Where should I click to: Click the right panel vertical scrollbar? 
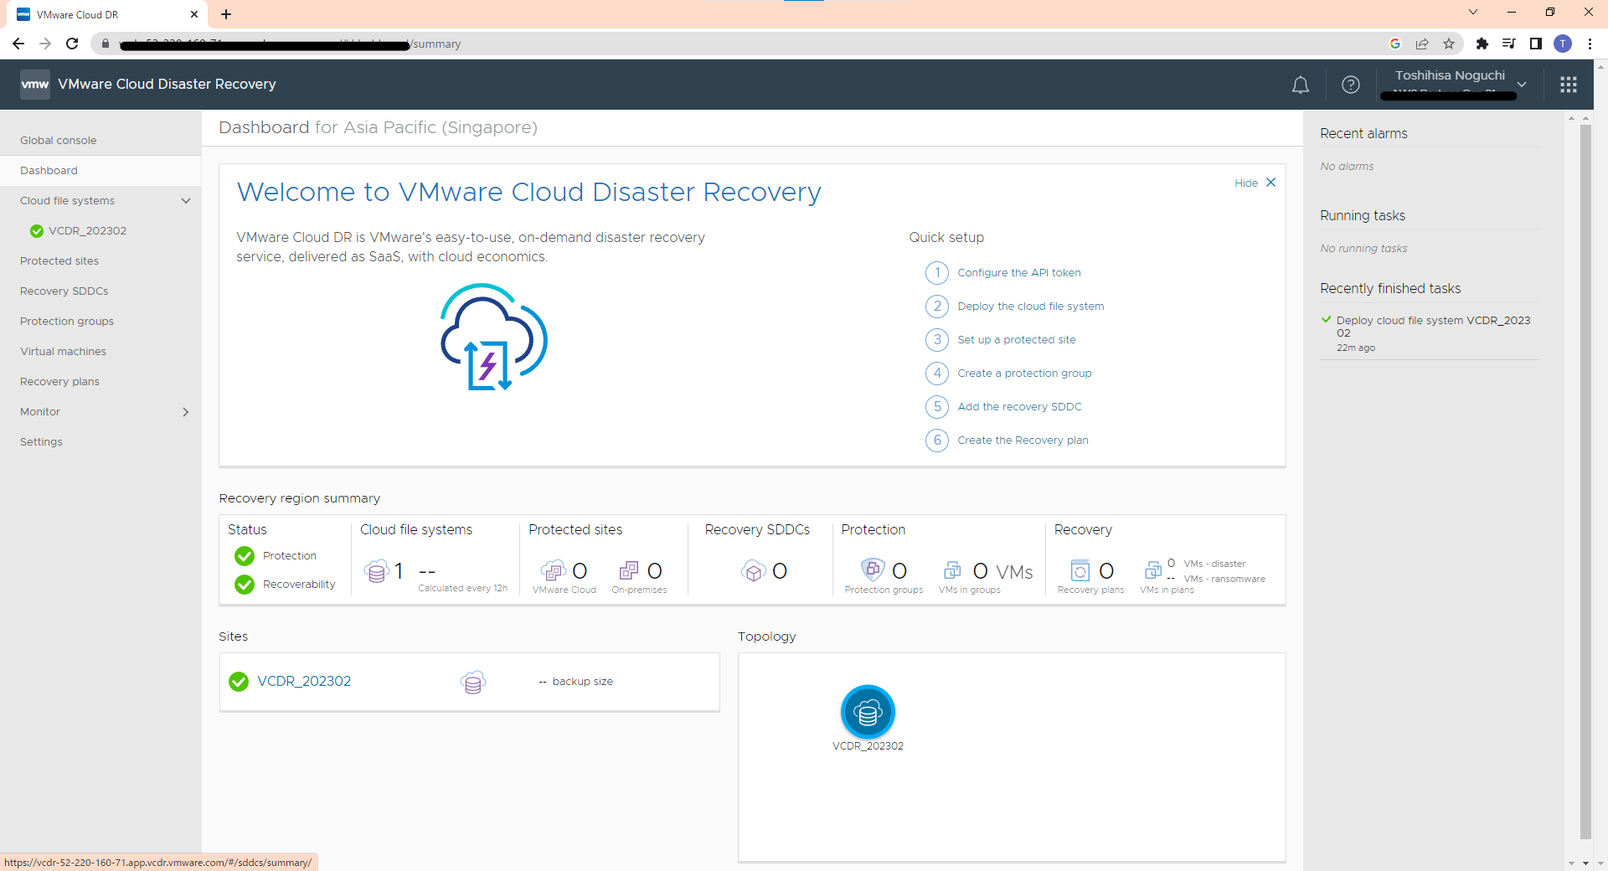click(1585, 482)
